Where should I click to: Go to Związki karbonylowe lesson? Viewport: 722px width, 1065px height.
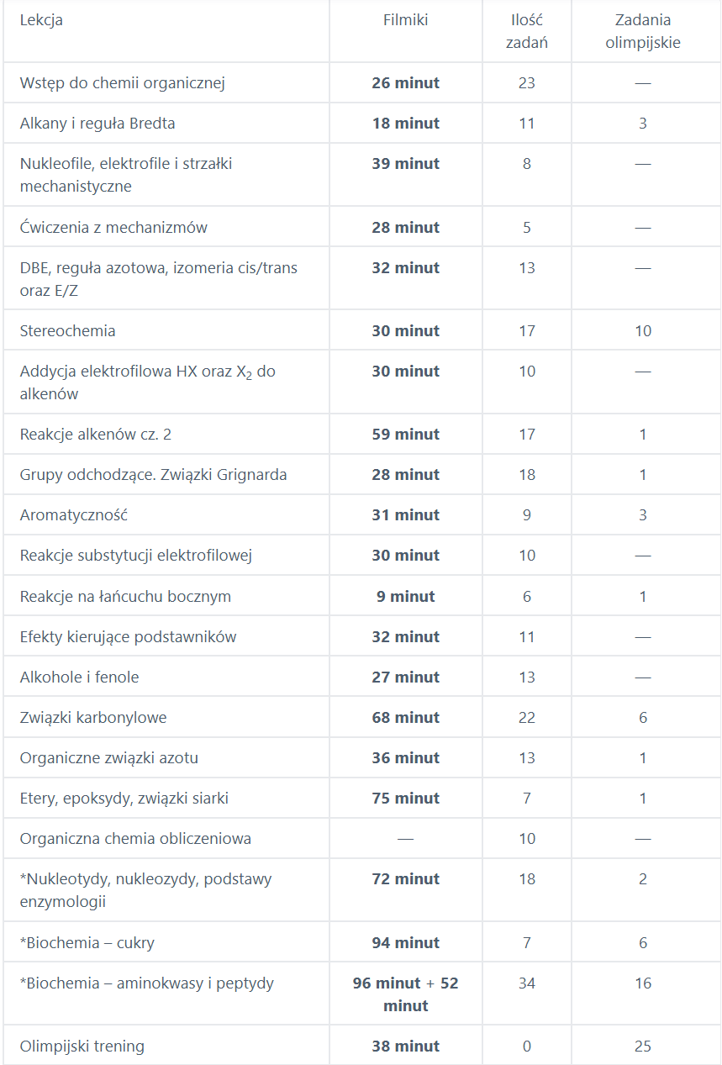(x=93, y=718)
